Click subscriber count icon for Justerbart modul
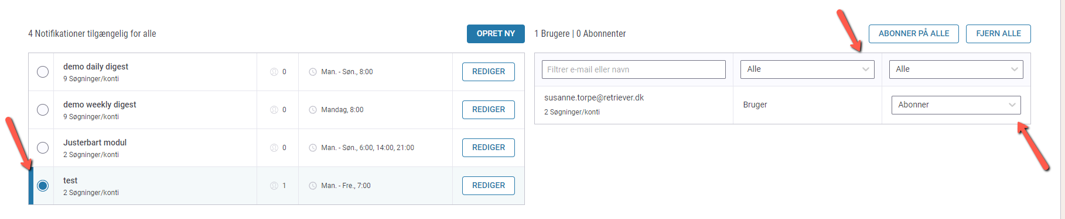Image resolution: width=1065 pixels, height=219 pixels. 274,148
